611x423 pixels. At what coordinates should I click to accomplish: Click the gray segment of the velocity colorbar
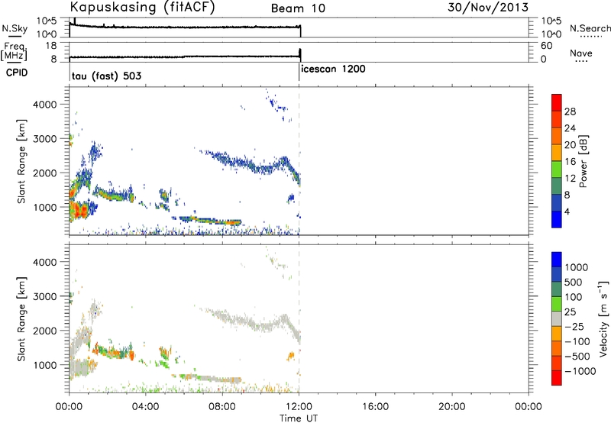(x=557, y=318)
